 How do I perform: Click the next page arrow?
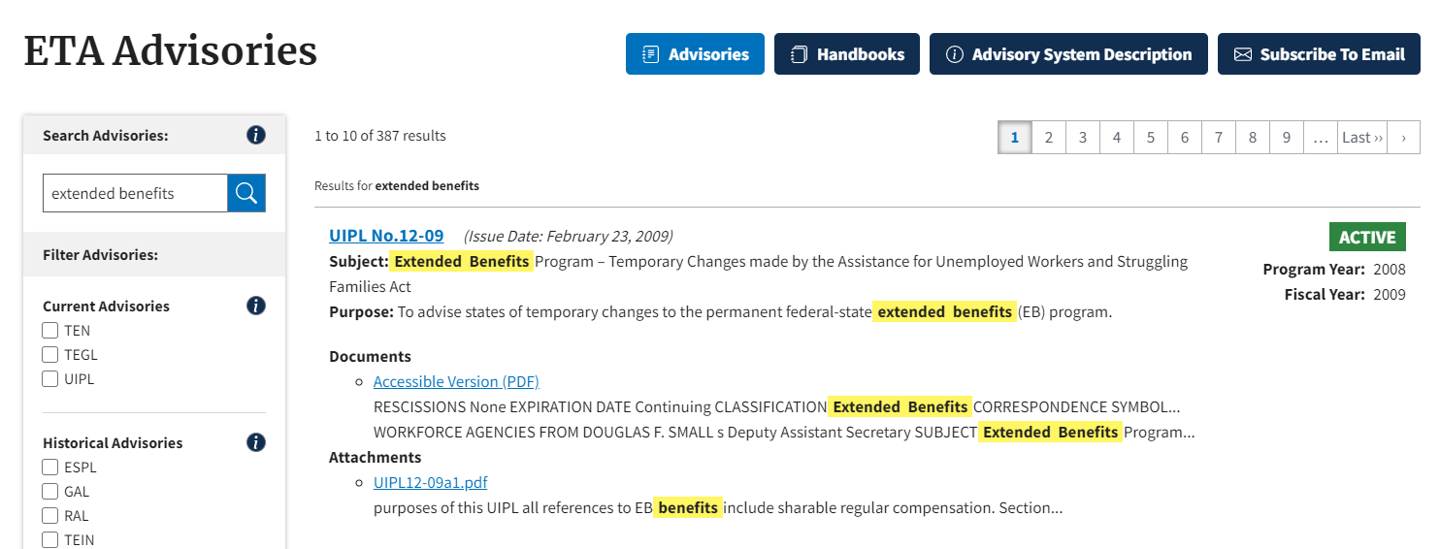pos(1403,138)
